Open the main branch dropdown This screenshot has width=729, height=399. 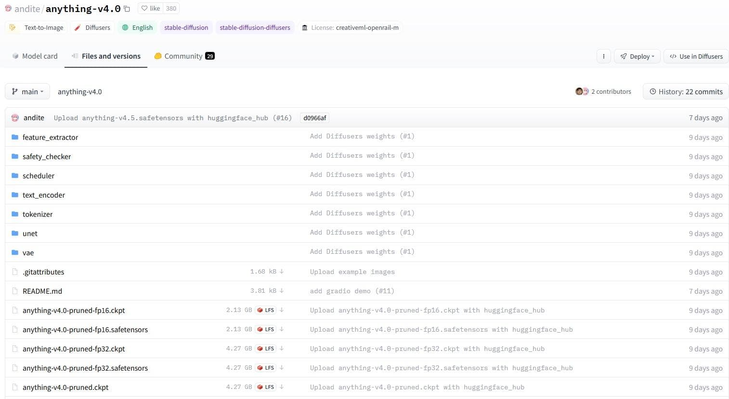[27, 91]
